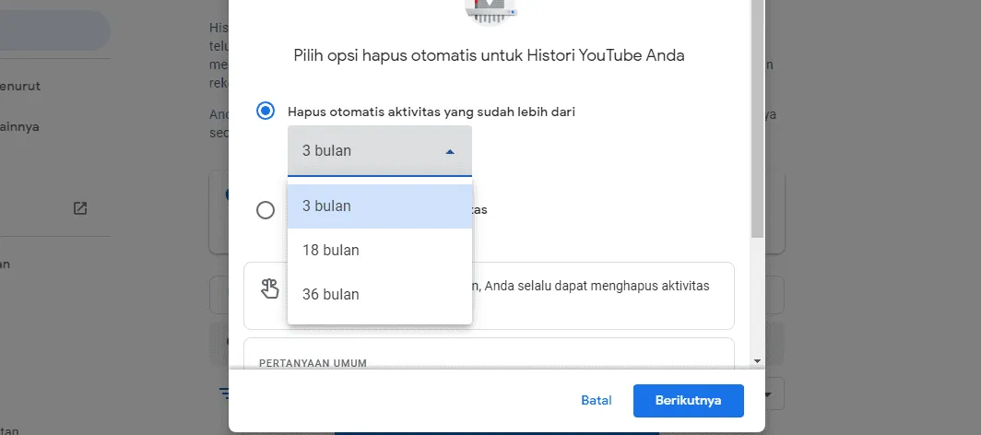Collapse the 3 bulan dropdown box

(x=380, y=150)
